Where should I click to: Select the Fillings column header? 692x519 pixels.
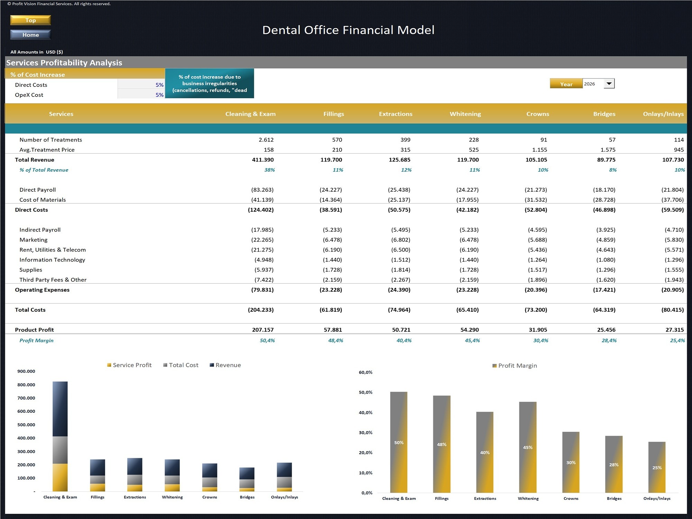(x=334, y=114)
